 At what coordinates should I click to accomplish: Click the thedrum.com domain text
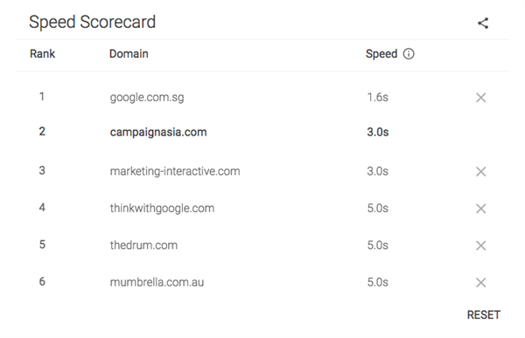(x=143, y=245)
